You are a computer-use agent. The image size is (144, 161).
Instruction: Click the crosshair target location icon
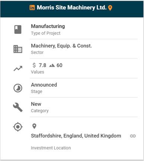click(x=18, y=127)
